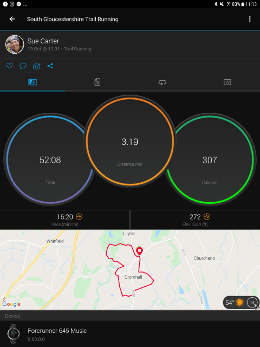Tap the red route marker on map
The height and width of the screenshot is (347, 260).
point(139,252)
